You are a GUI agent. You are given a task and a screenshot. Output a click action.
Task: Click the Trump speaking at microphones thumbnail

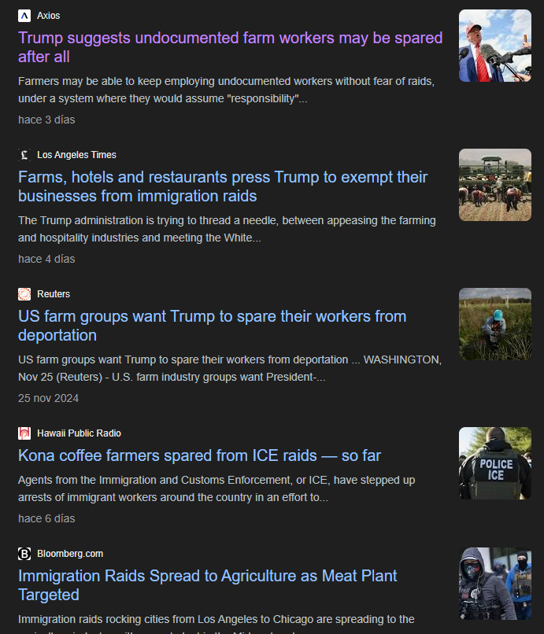(x=495, y=46)
